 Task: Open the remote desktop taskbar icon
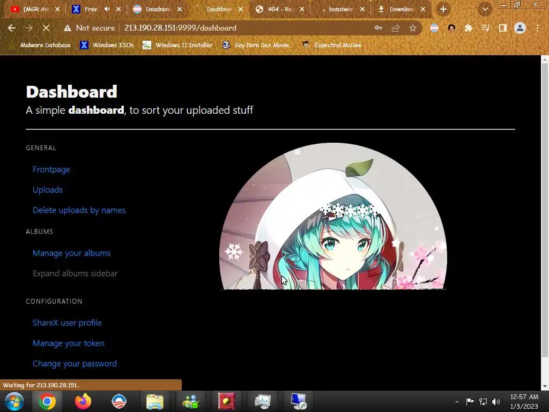pos(298,401)
